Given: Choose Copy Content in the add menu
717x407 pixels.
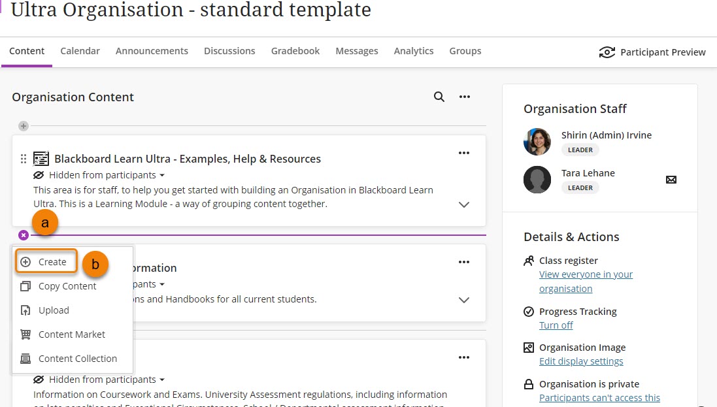Looking at the screenshot, I should (x=67, y=286).
